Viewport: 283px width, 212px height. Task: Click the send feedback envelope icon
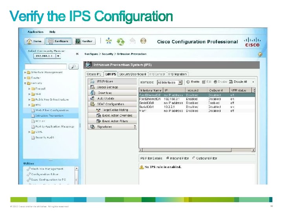[x=132, y=41]
